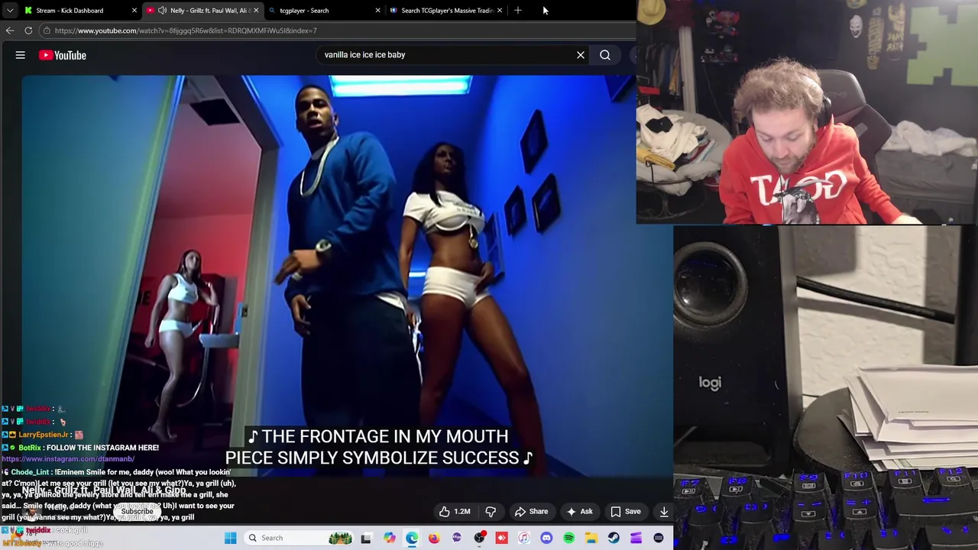978x550 pixels.
Task: Like the video with thumbs up
Action: [455, 512]
